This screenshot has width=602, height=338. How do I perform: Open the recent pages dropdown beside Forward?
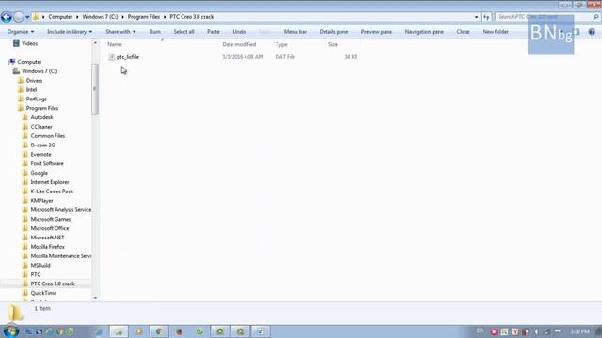27,17
